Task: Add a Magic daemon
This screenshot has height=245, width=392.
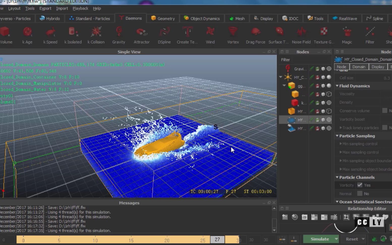Action: (x=346, y=35)
